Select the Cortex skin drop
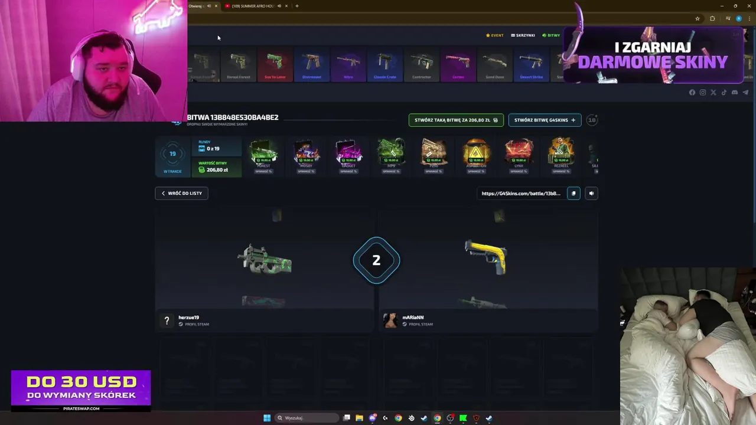Image resolution: width=756 pixels, height=425 pixels. [x=458, y=65]
